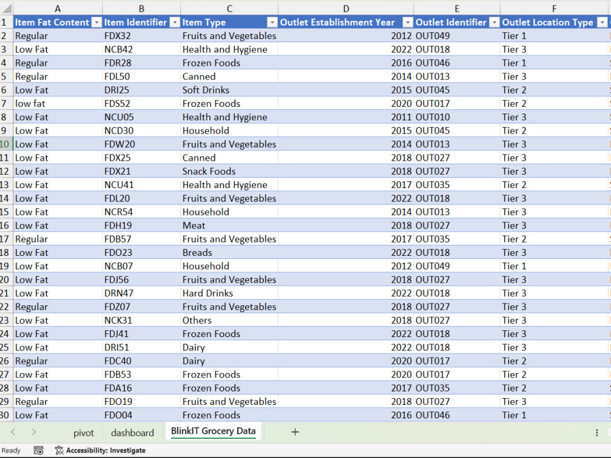The width and height of the screenshot is (611, 458).
Task: Click cell containing FDJ41
Action: [x=142, y=334]
